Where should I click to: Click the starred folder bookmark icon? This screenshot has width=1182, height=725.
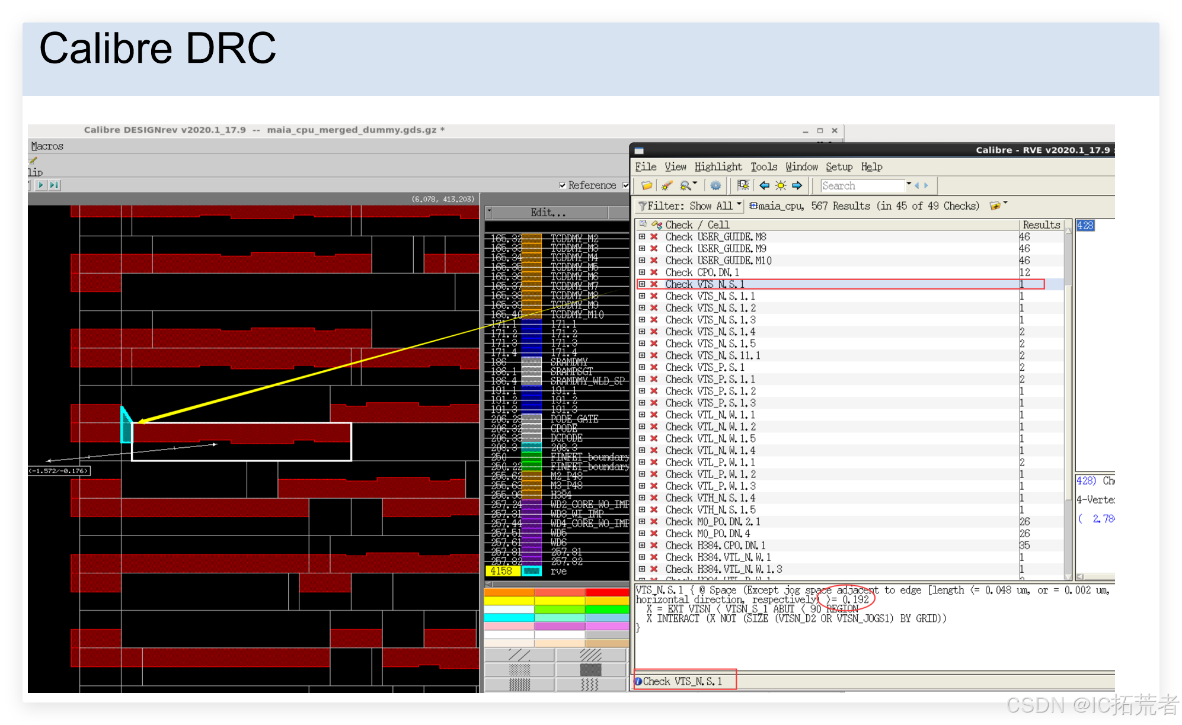(994, 206)
